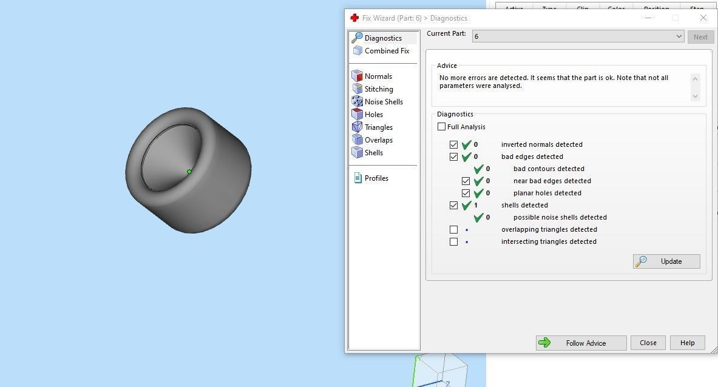Uncheck near bad edges detected checkbox
Image resolution: width=718 pixels, height=387 pixels.
tap(466, 181)
